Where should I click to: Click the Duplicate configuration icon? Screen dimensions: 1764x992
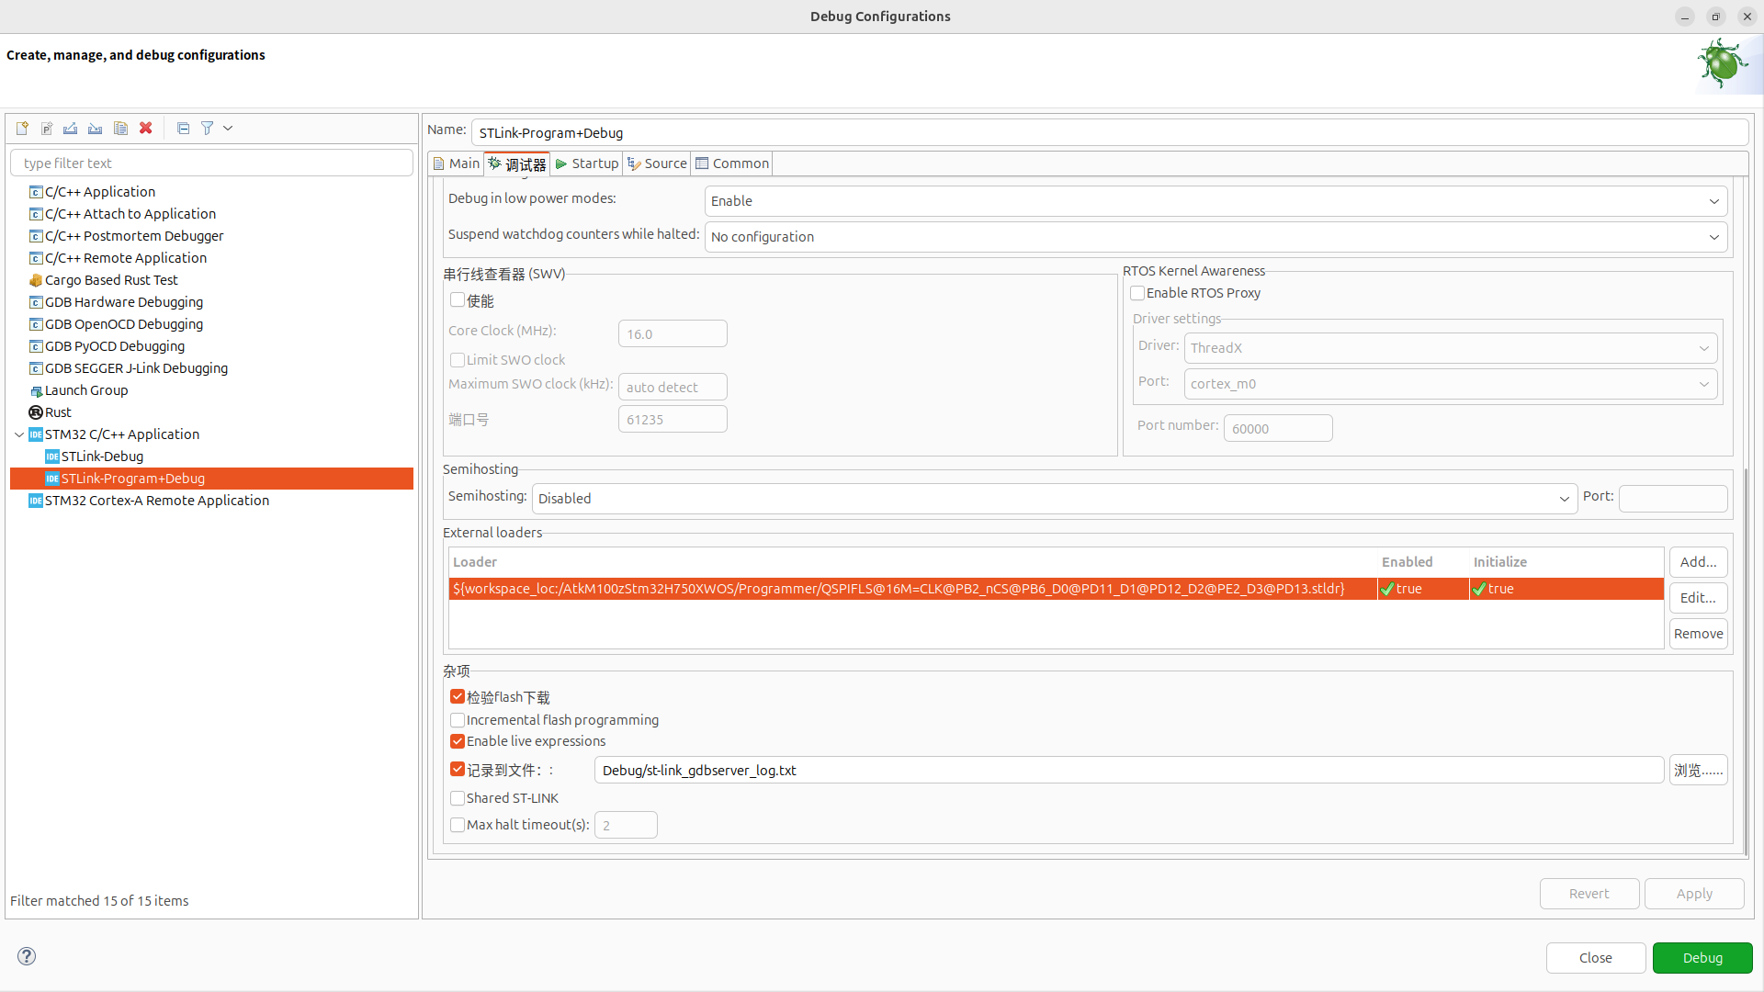[120, 129]
